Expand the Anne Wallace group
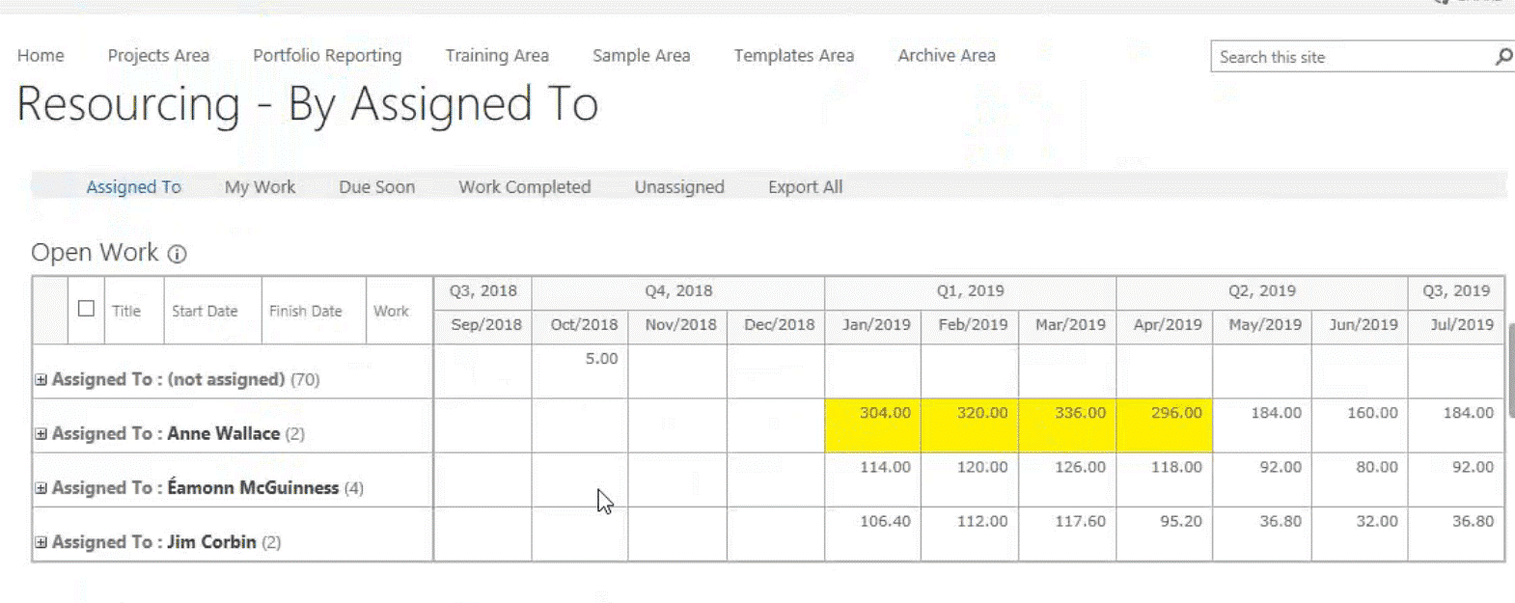The height and width of the screenshot is (603, 1515). (x=41, y=434)
